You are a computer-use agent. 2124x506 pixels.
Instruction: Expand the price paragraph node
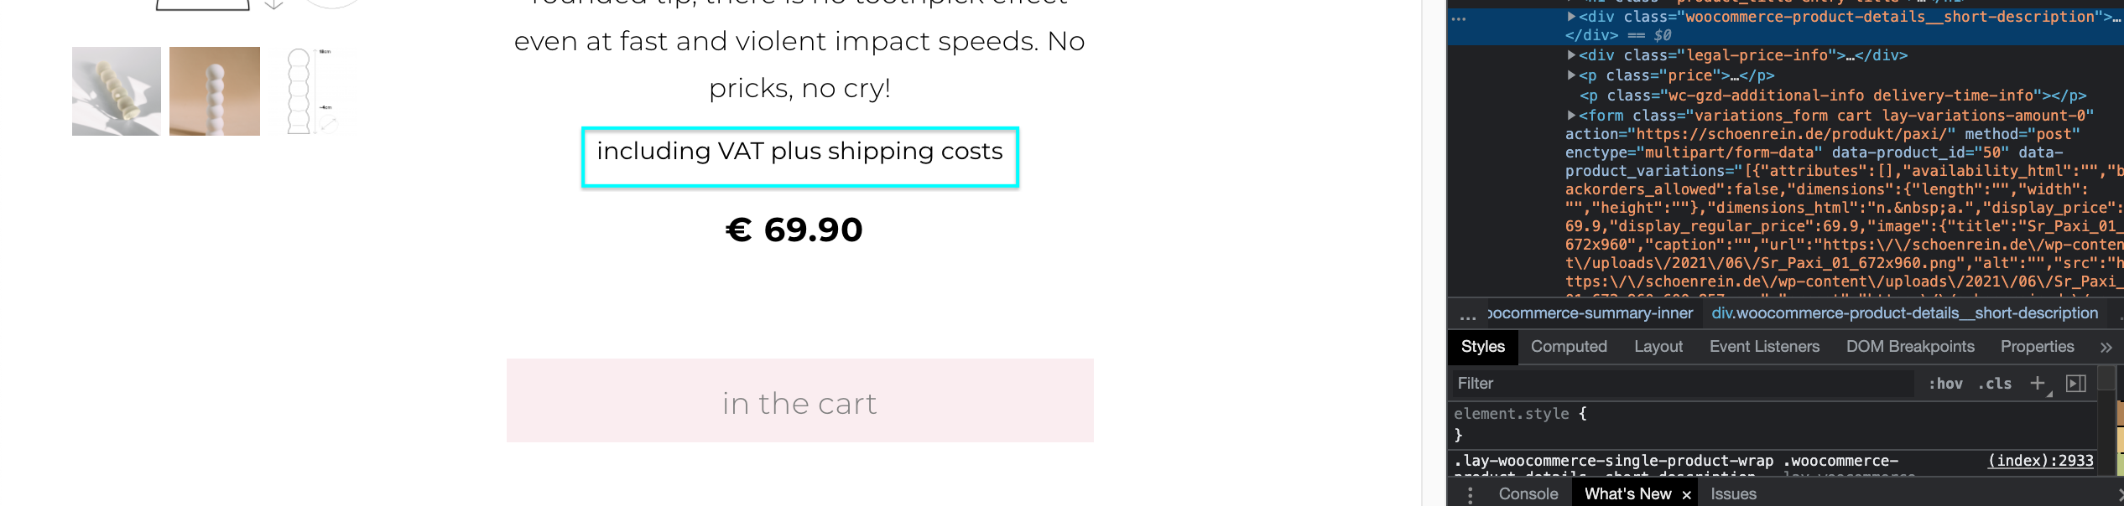pos(1571,75)
